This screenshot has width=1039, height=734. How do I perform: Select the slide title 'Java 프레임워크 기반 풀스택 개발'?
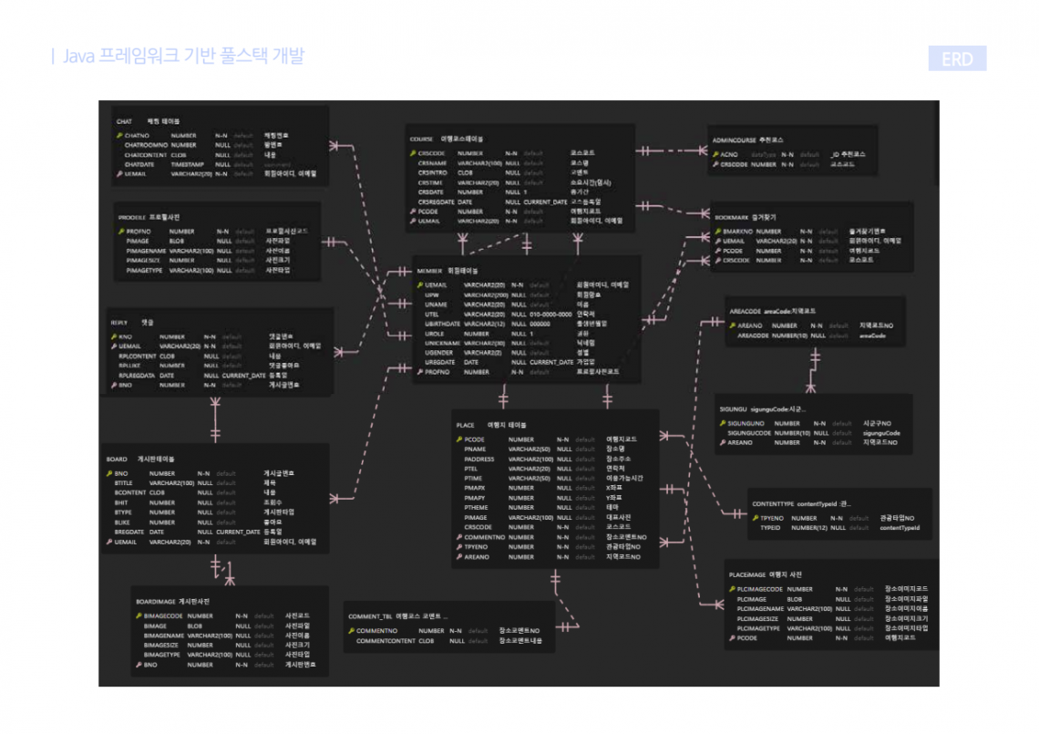click(x=183, y=56)
